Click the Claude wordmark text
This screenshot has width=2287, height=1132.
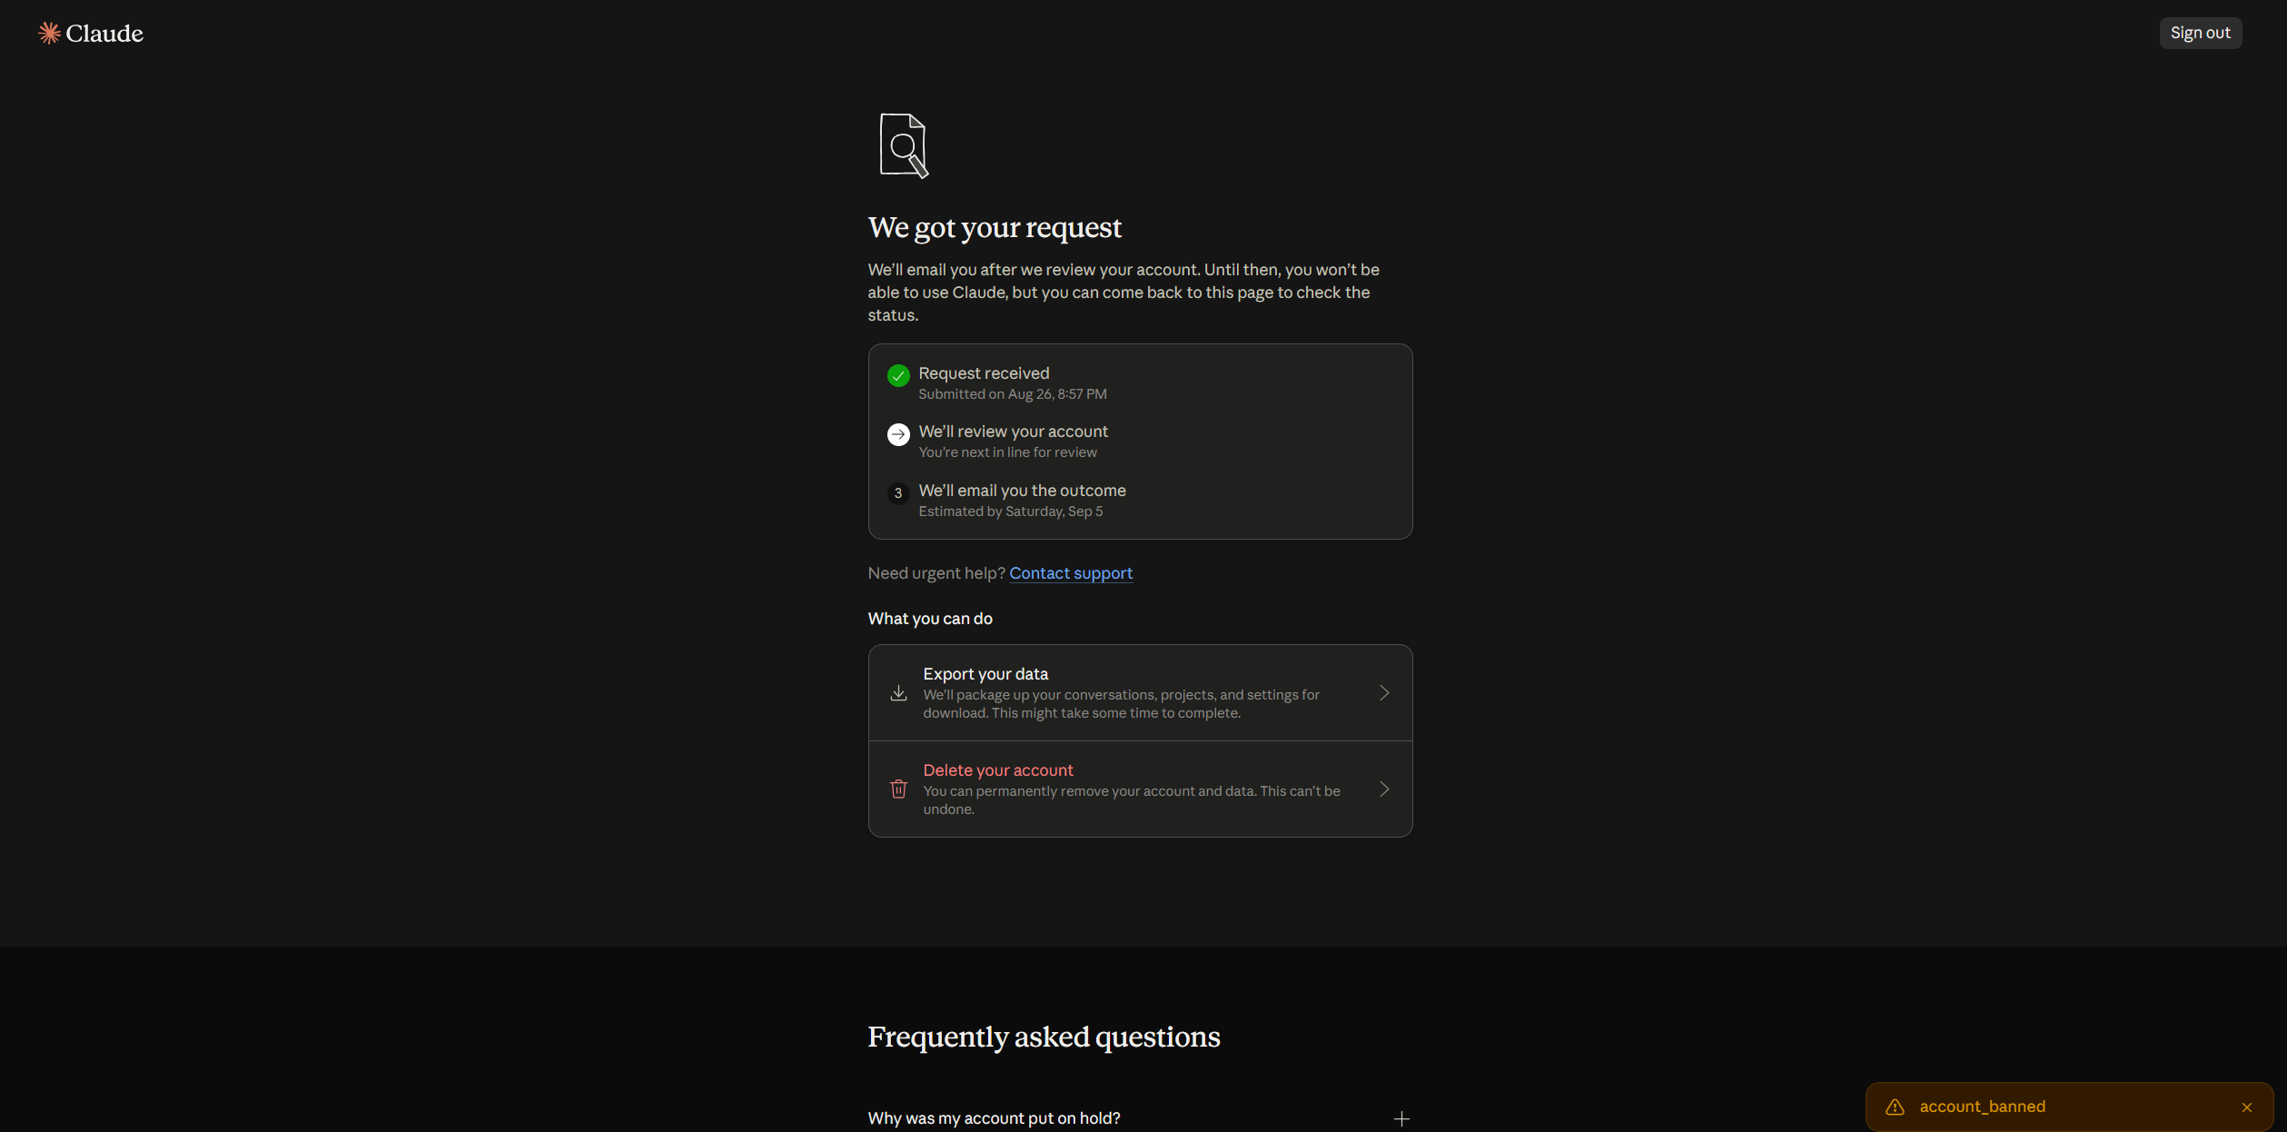(104, 34)
